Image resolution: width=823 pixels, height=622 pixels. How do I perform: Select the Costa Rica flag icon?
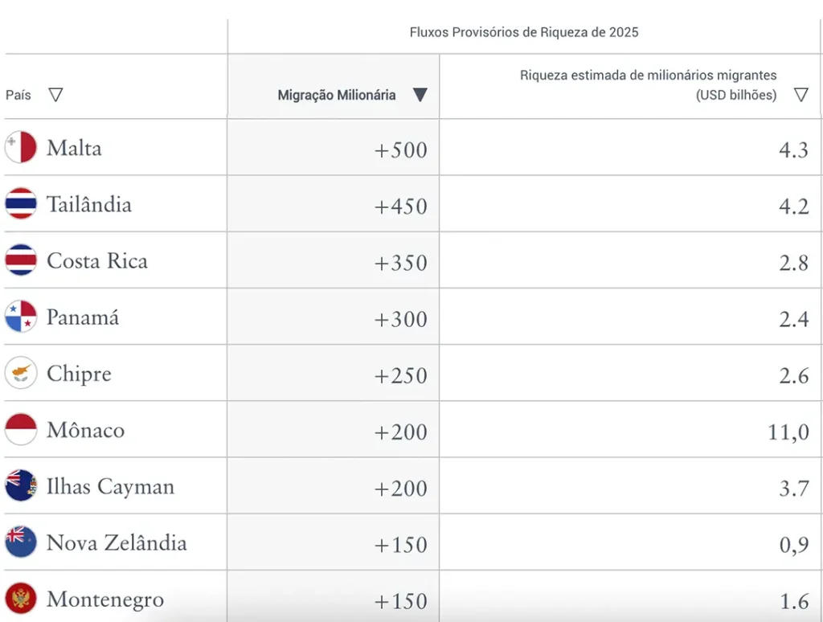(x=21, y=260)
